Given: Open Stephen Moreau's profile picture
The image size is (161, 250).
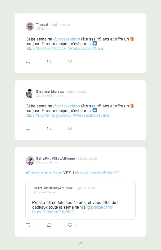Looking at the screenshot, I should (29, 93).
